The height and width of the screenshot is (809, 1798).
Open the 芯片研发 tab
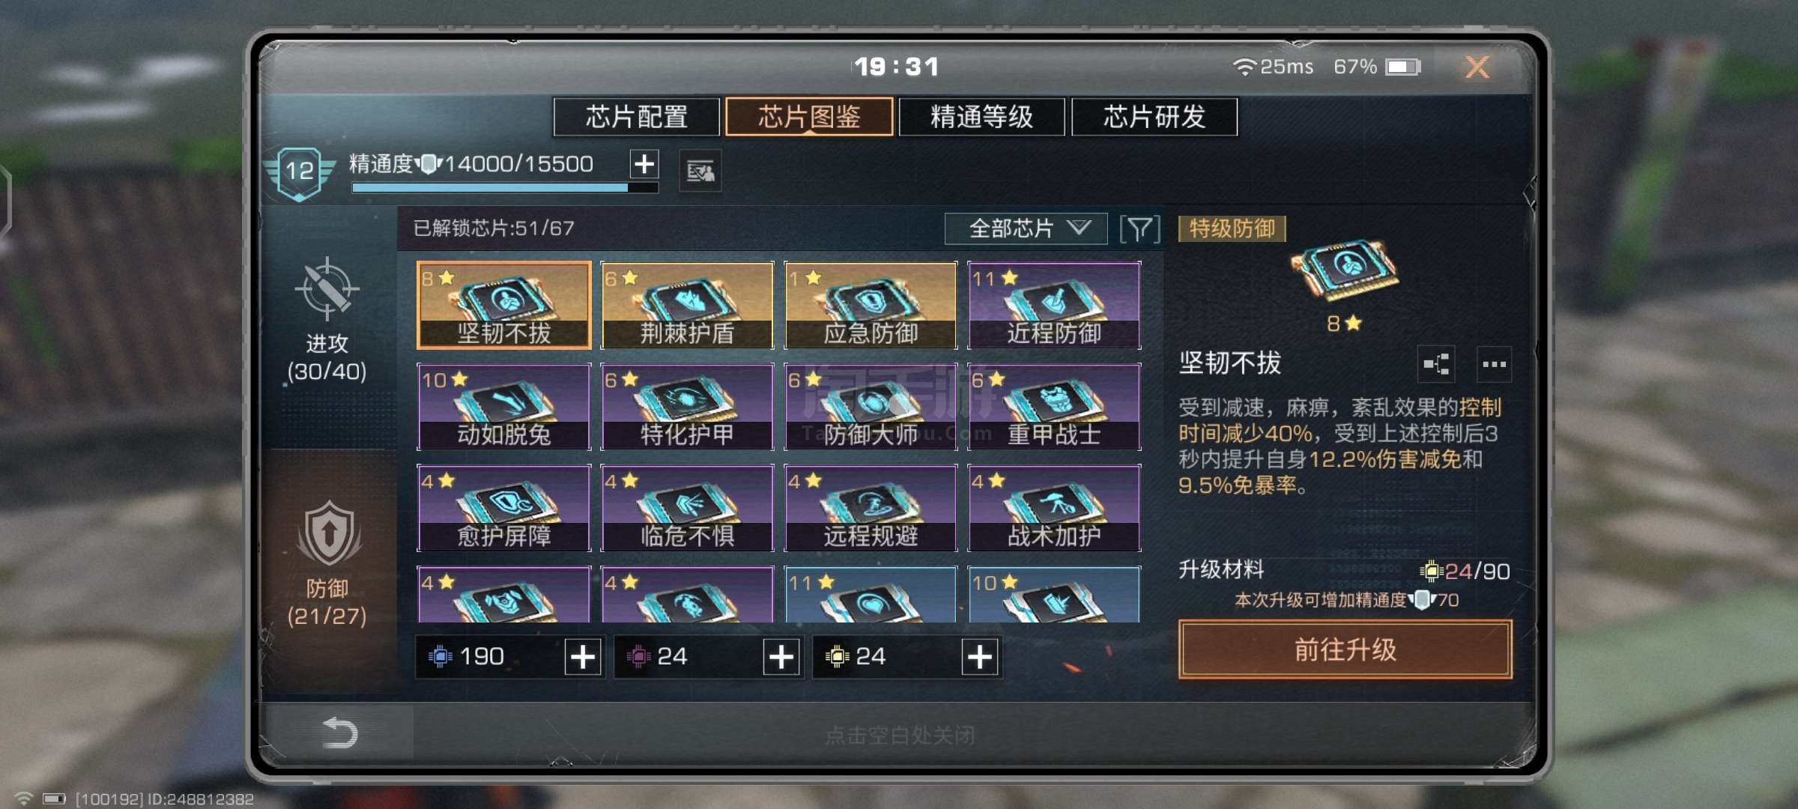pos(1154,117)
